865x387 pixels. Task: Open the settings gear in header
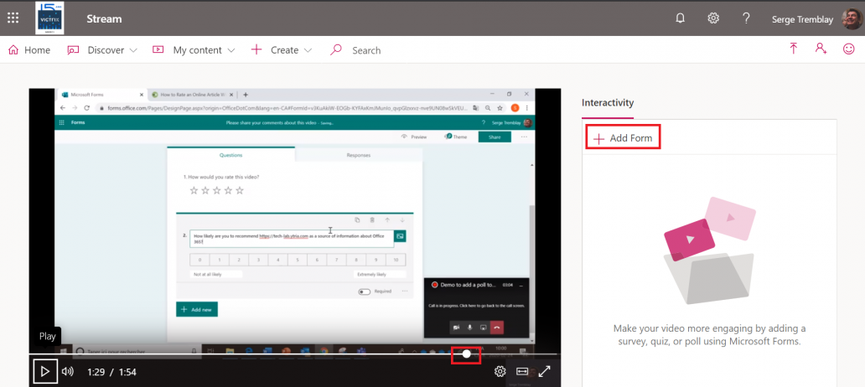click(x=713, y=18)
